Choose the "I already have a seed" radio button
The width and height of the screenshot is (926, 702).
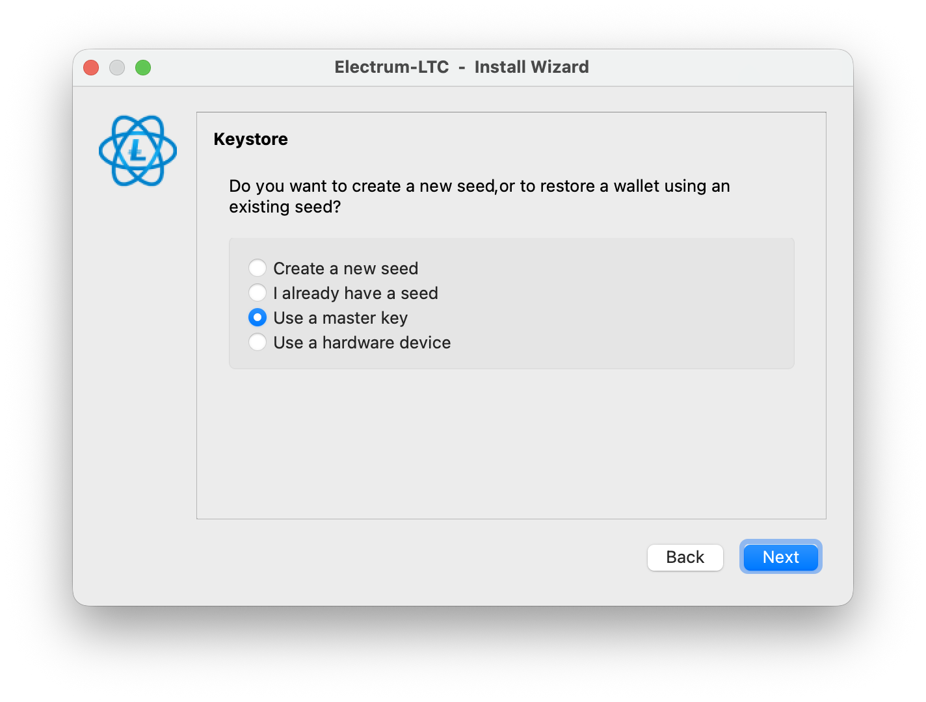click(258, 292)
